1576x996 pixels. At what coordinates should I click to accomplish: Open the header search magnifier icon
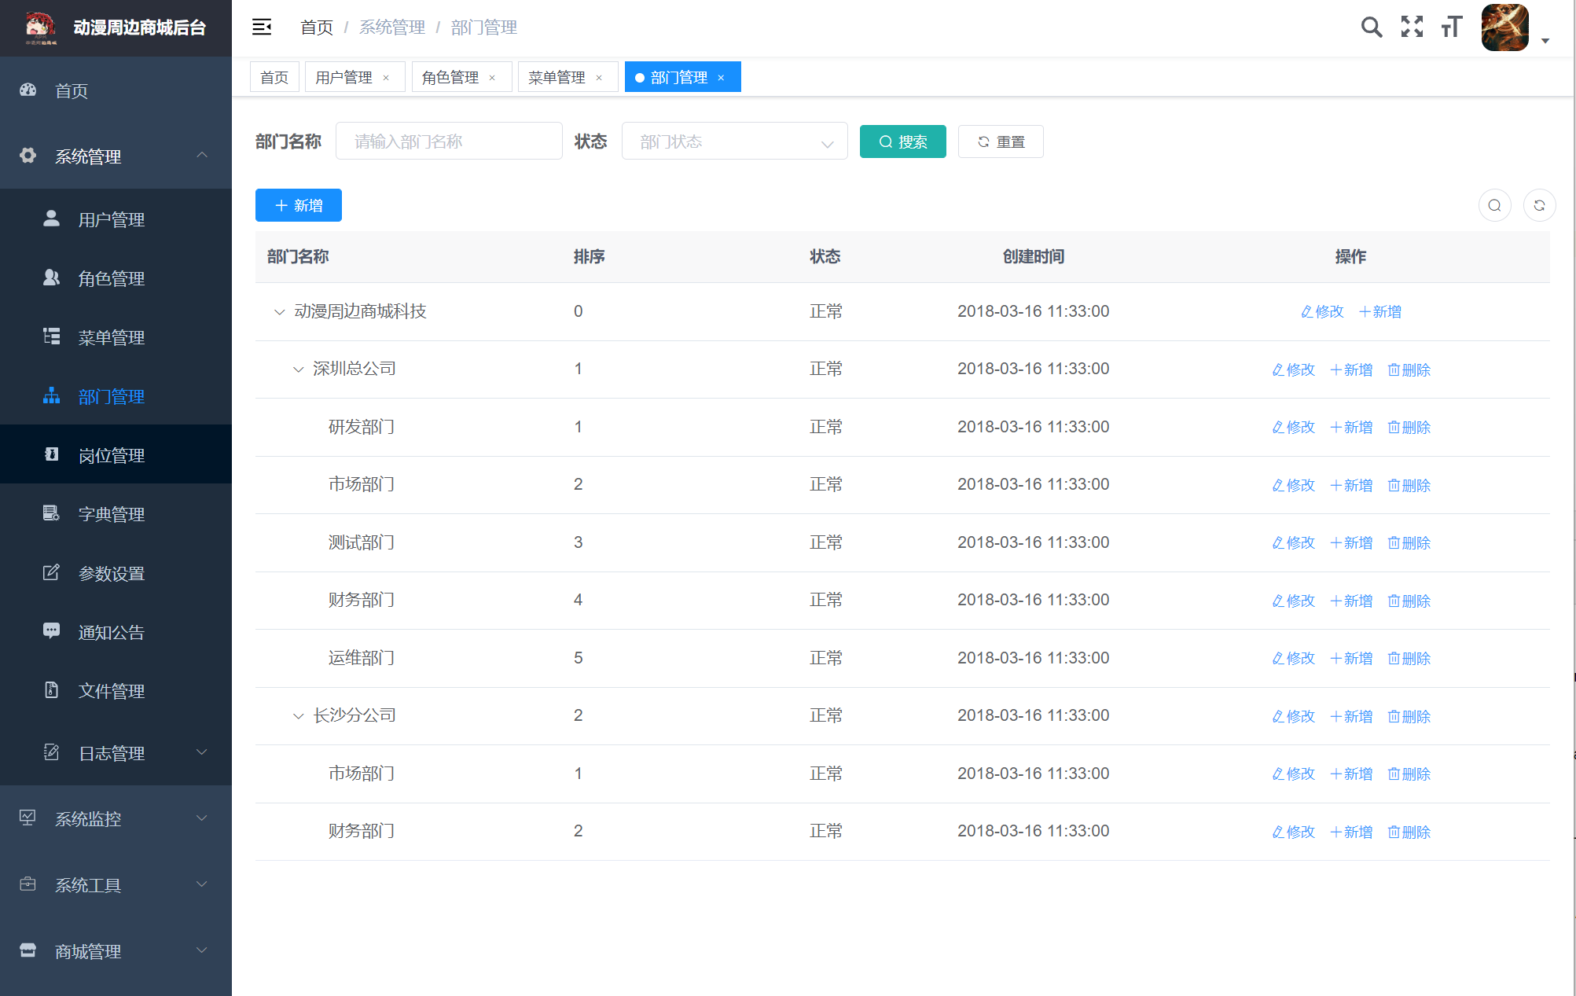tap(1371, 28)
